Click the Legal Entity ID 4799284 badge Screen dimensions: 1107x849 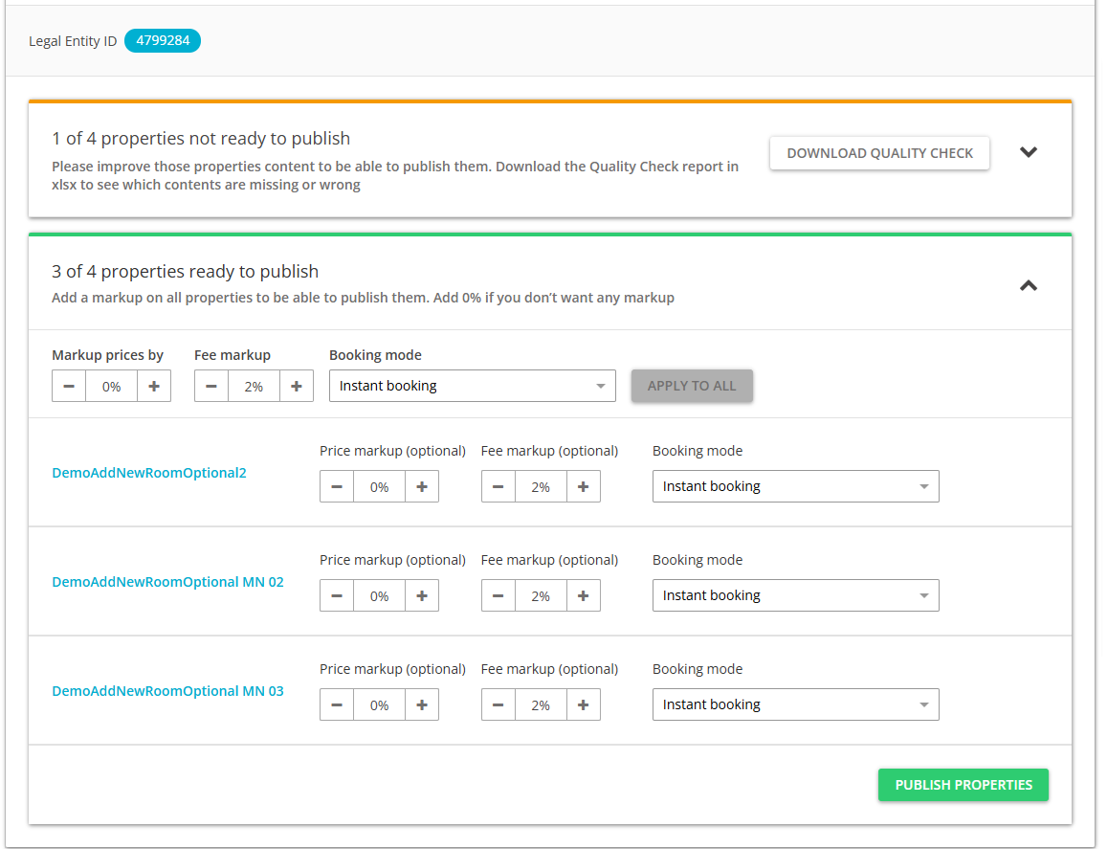click(x=163, y=40)
